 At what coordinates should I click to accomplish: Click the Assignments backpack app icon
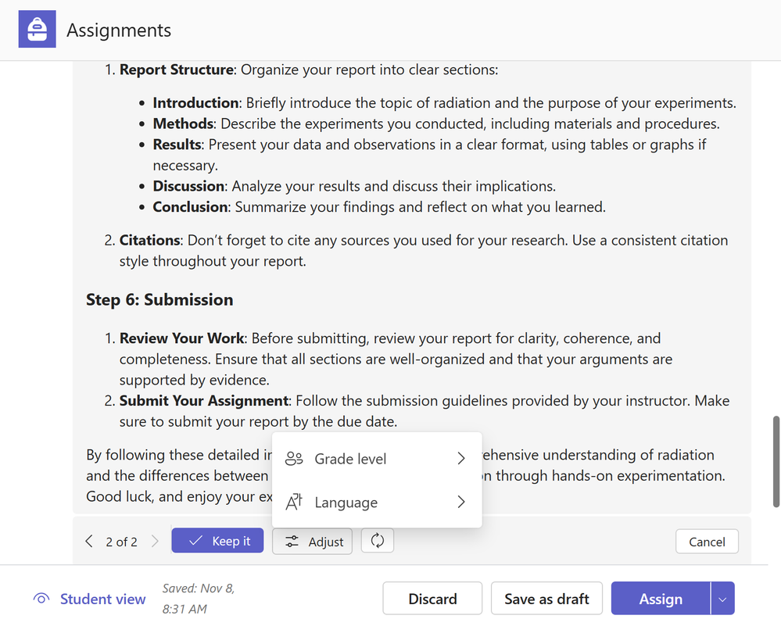click(x=38, y=30)
